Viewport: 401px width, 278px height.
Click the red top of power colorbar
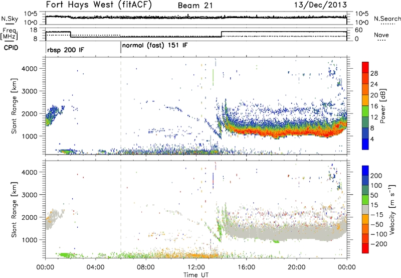(365, 67)
